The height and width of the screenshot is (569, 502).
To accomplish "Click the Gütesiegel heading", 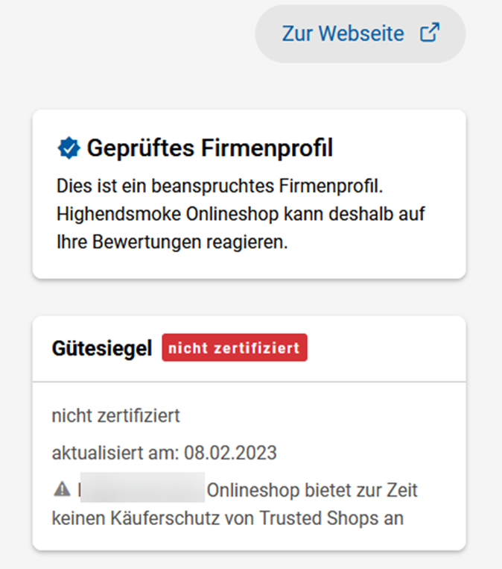I will coord(102,348).
